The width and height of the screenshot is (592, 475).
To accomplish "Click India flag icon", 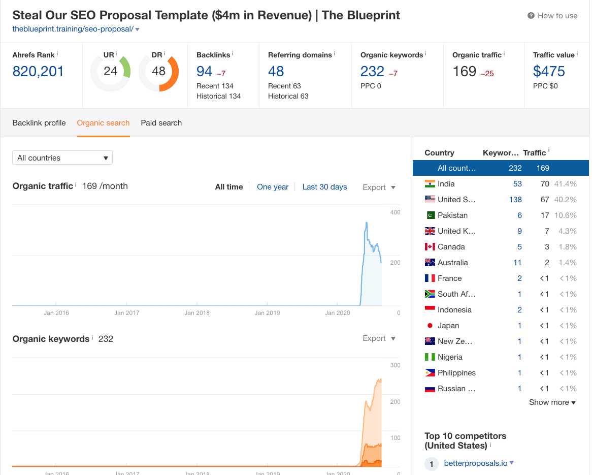I will tap(430, 184).
